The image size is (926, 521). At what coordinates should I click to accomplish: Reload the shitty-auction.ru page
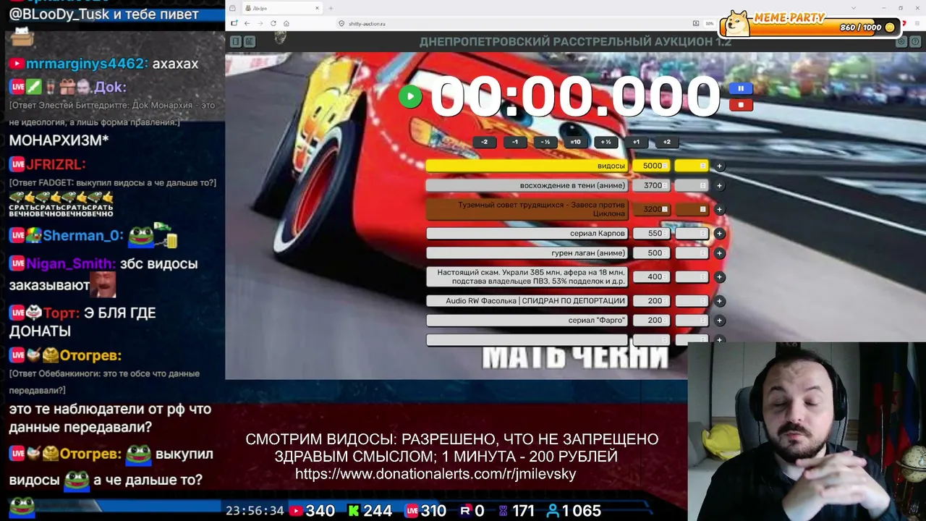[273, 24]
